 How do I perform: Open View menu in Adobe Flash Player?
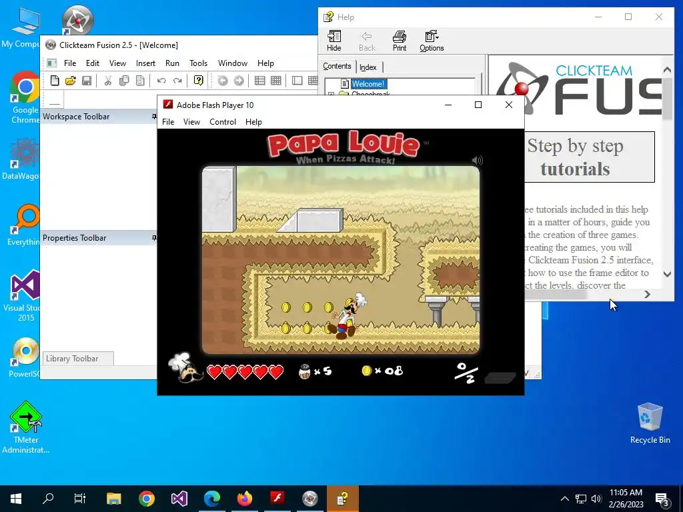191,122
